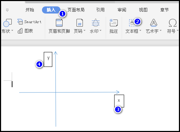The image size is (180, 132).
Task: Click the 页眉和页脚 label text
Action: pyautogui.click(x=59, y=31)
